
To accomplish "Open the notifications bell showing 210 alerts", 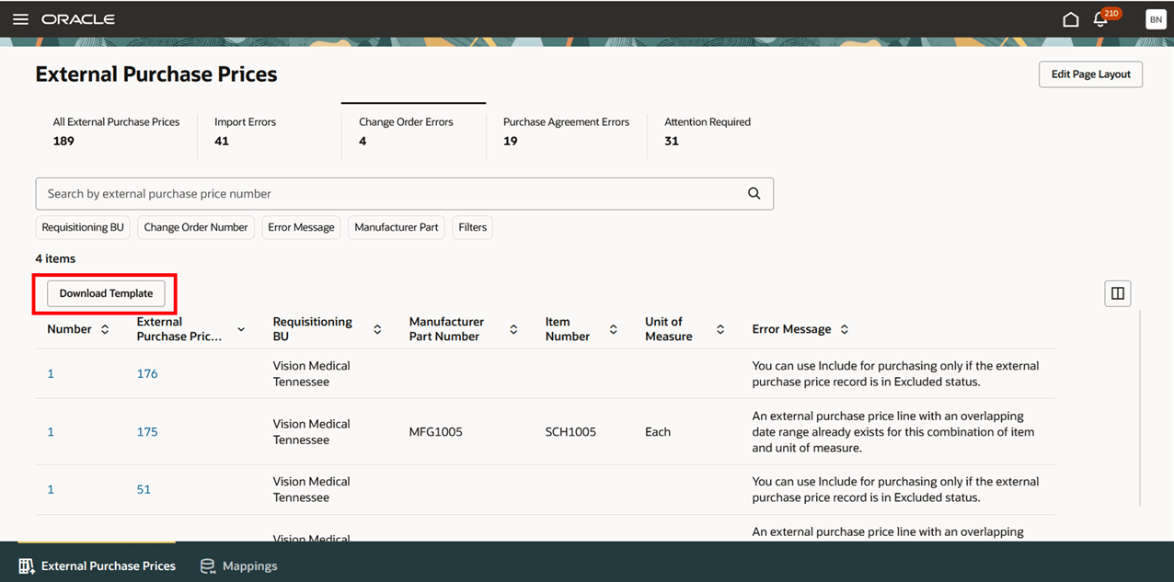I will 1101,18.
